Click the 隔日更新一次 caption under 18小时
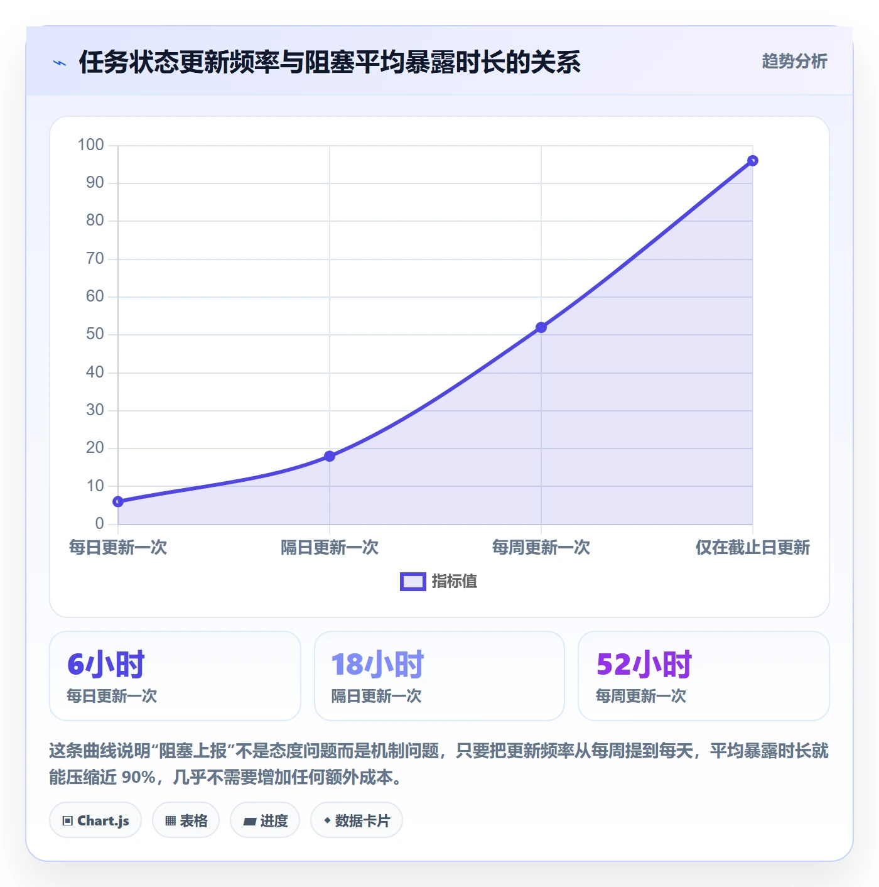Viewport: 879px width, 887px height. click(x=376, y=696)
